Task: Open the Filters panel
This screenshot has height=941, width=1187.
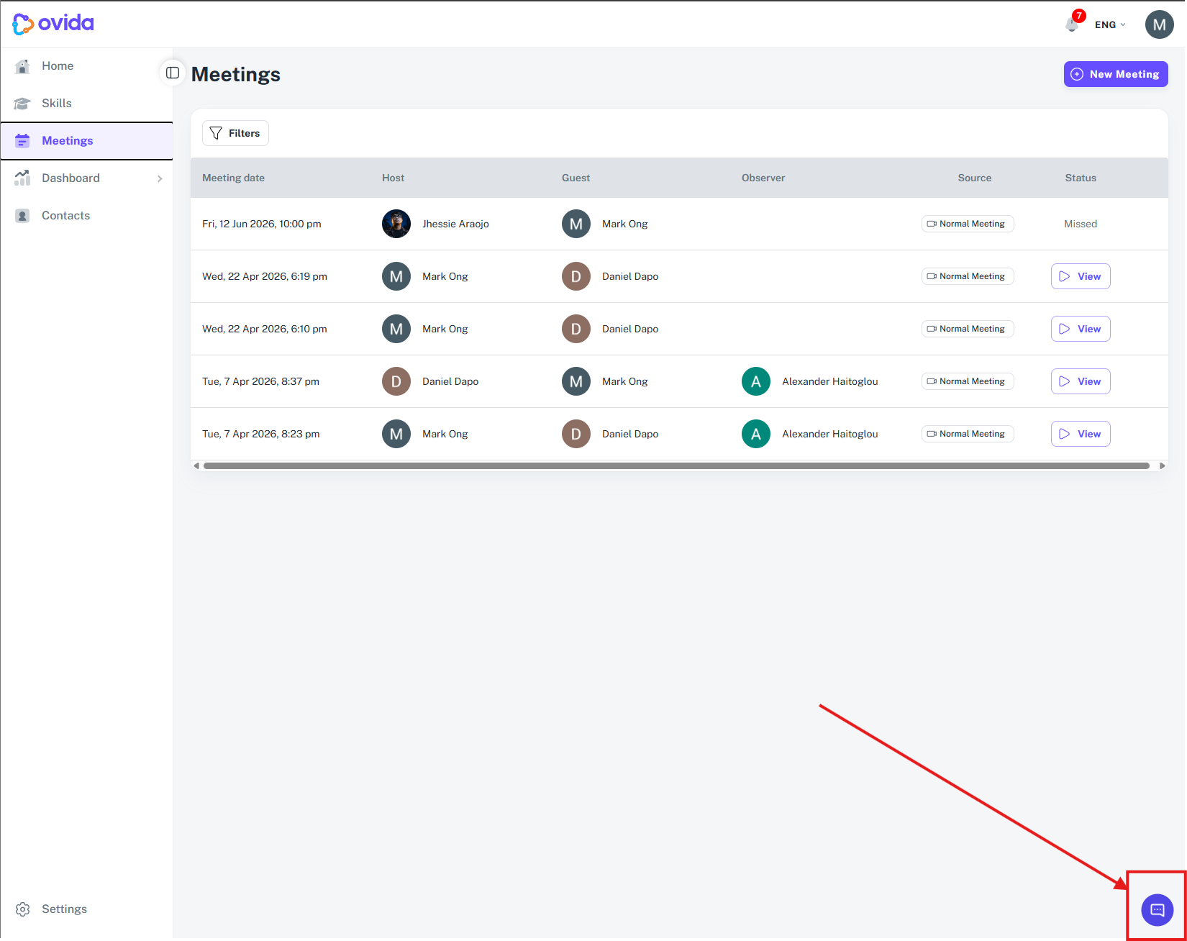Action: (x=235, y=133)
